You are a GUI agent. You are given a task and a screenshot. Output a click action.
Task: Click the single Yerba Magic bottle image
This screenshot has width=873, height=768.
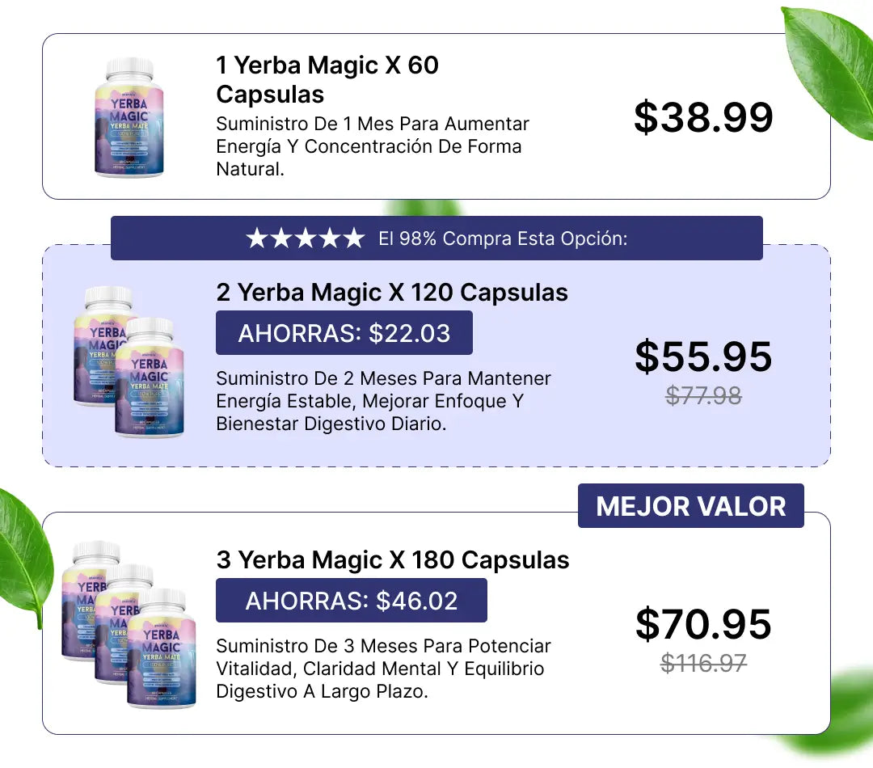(x=129, y=117)
